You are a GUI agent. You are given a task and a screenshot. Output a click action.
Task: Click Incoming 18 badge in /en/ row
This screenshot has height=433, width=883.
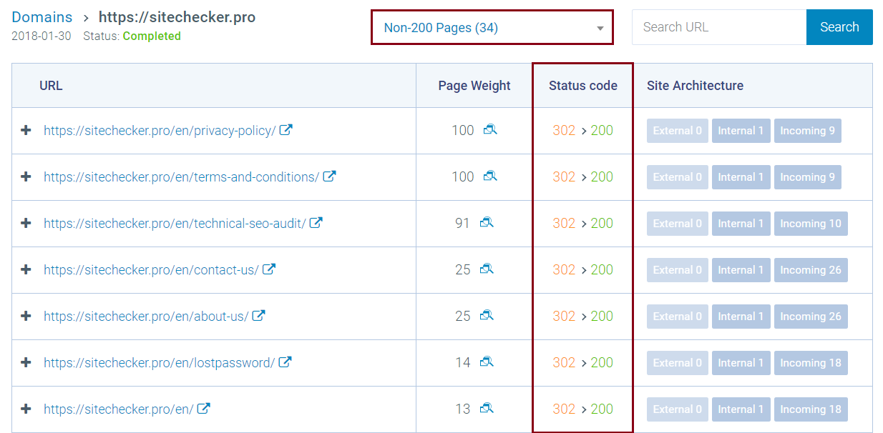[811, 409]
